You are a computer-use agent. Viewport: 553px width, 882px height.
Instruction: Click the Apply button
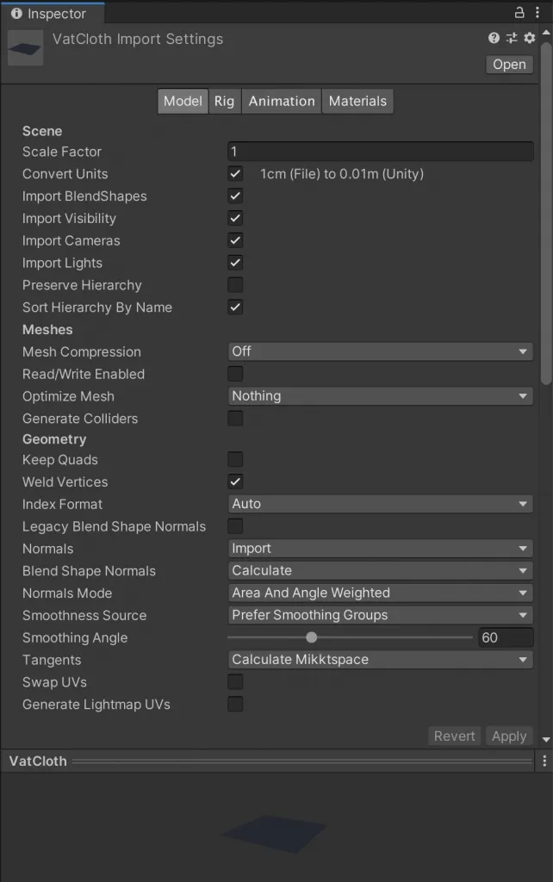[x=508, y=736]
